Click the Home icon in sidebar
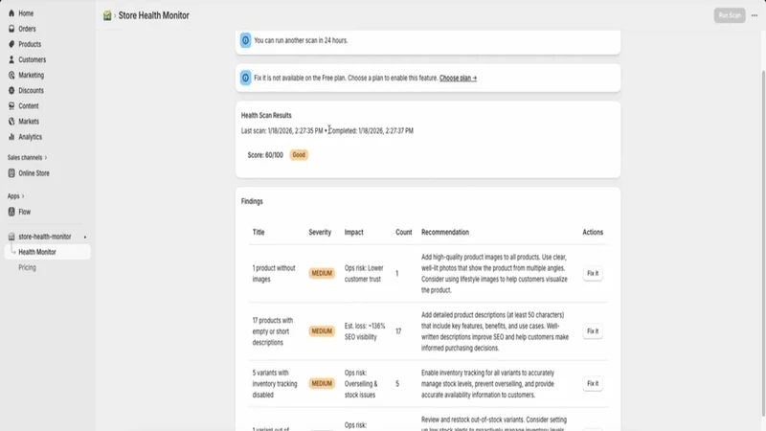 click(x=11, y=13)
